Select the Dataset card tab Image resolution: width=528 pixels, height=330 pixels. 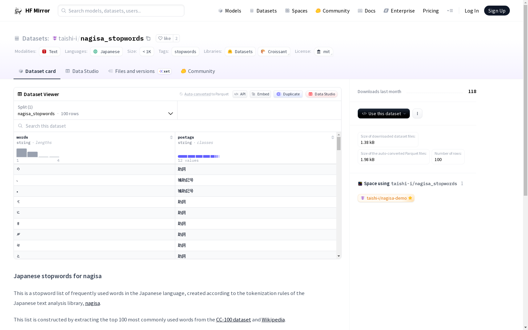tap(37, 71)
